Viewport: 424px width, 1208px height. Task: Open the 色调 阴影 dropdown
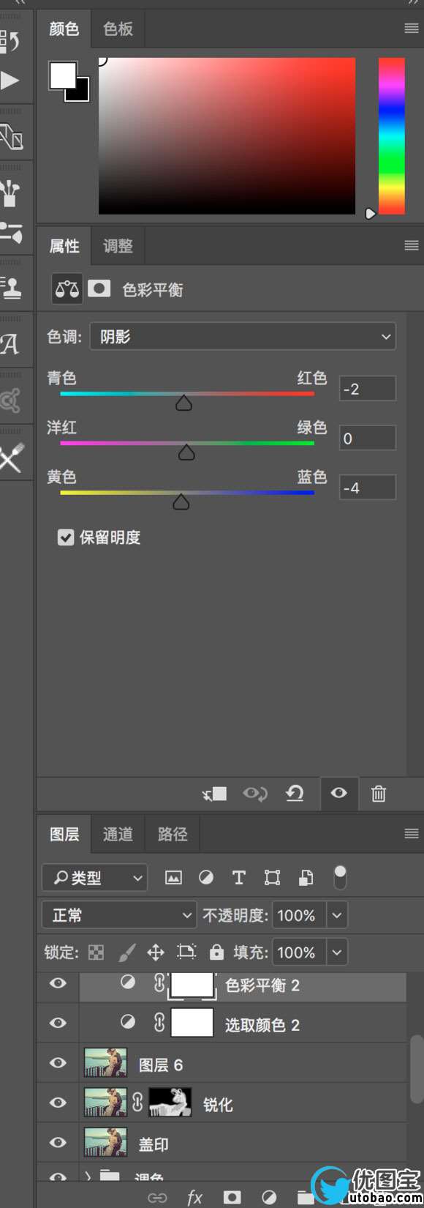tap(243, 337)
